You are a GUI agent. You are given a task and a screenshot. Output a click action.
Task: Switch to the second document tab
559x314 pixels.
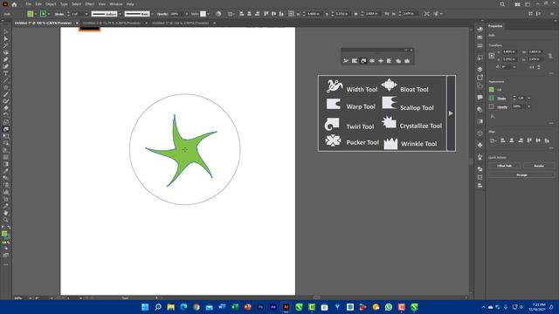point(112,24)
